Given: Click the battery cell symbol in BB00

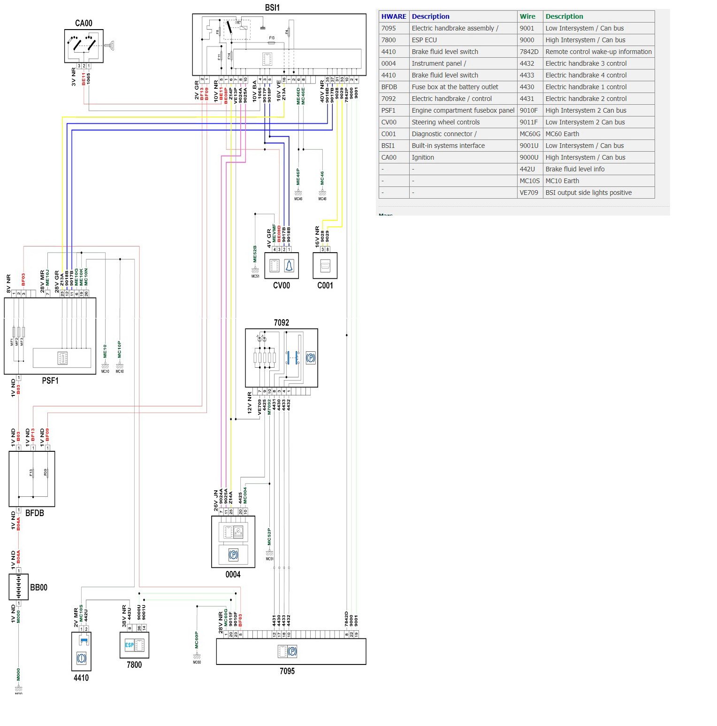Looking at the screenshot, I should [19, 587].
